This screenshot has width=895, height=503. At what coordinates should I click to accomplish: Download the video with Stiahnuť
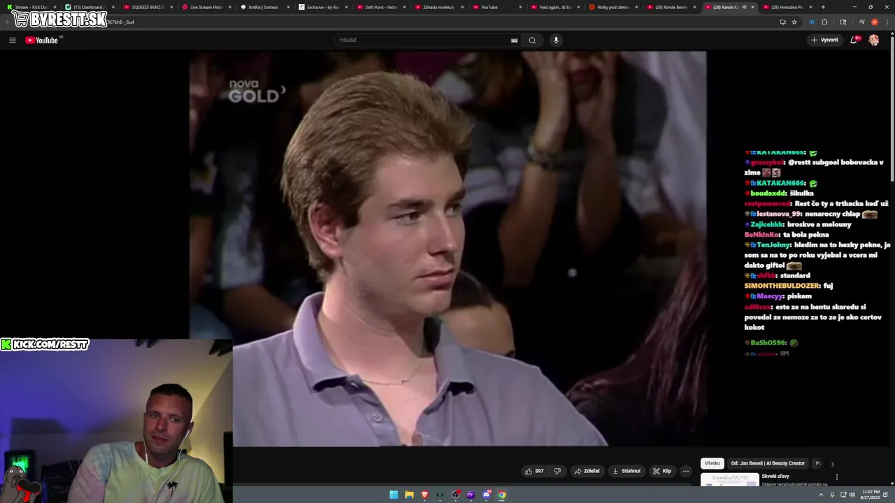[x=626, y=471]
